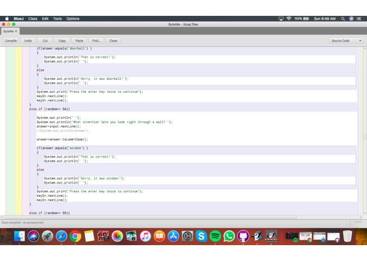Open the App Store in dock
The image size is (367, 261).
click(173, 236)
